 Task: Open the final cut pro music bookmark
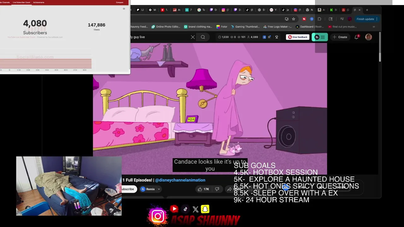coord(342,27)
